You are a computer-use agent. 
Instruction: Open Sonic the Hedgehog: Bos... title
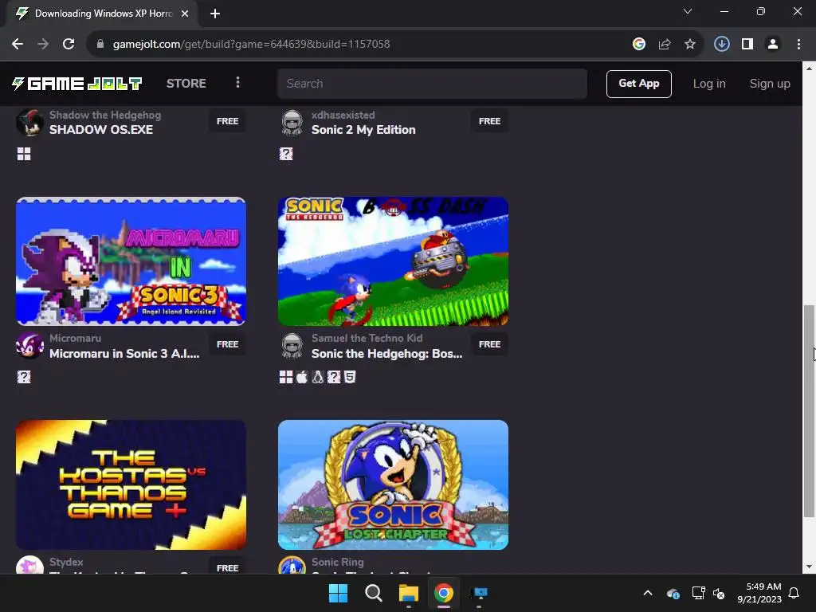click(386, 353)
